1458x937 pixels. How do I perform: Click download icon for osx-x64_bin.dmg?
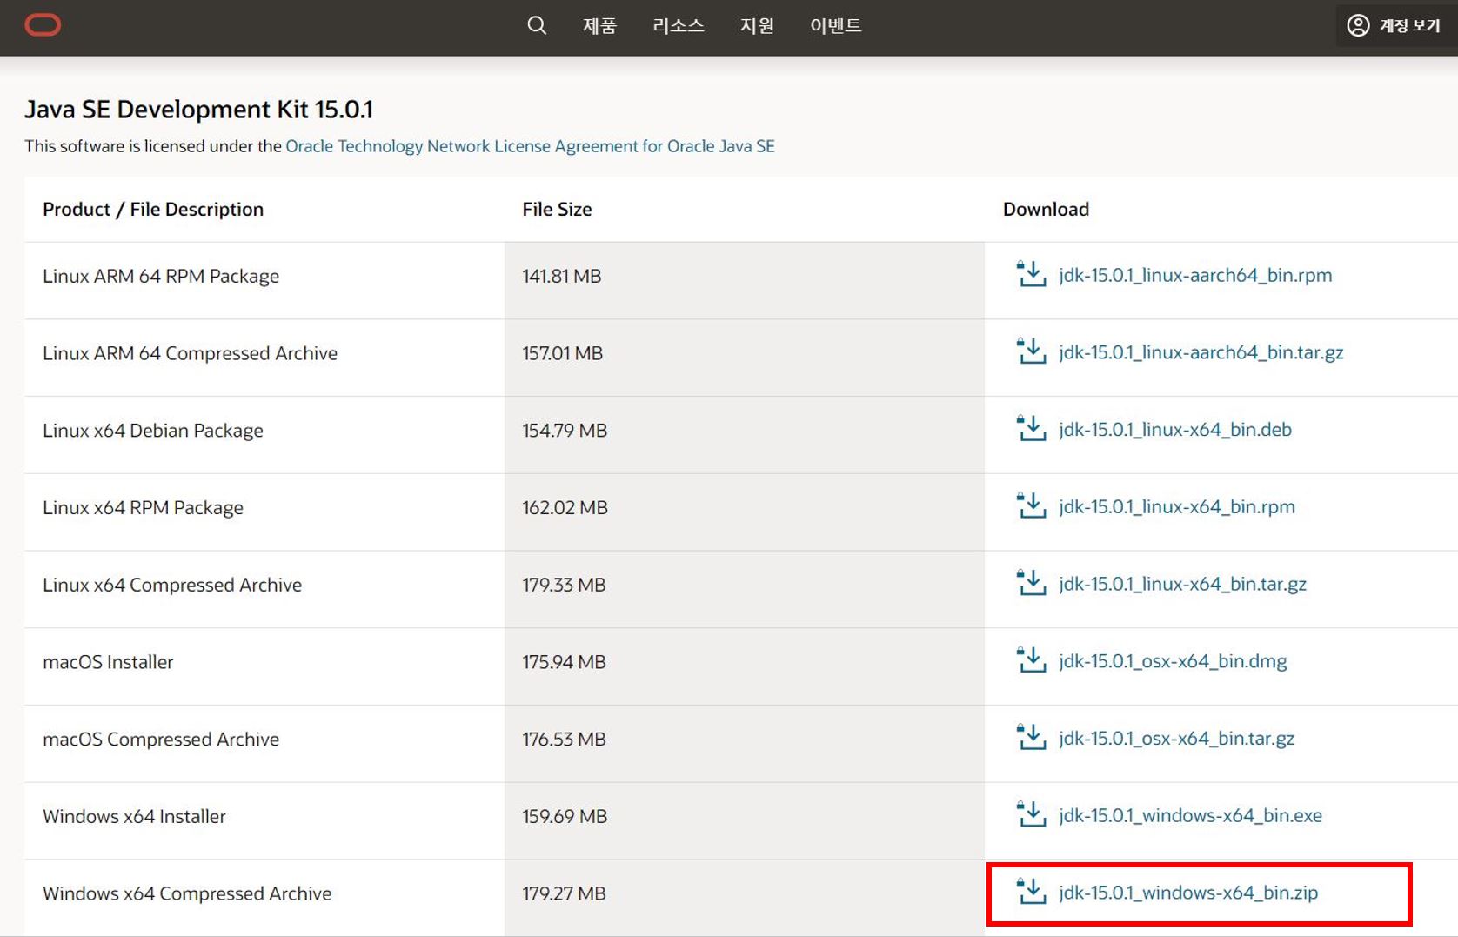pyautogui.click(x=1031, y=660)
